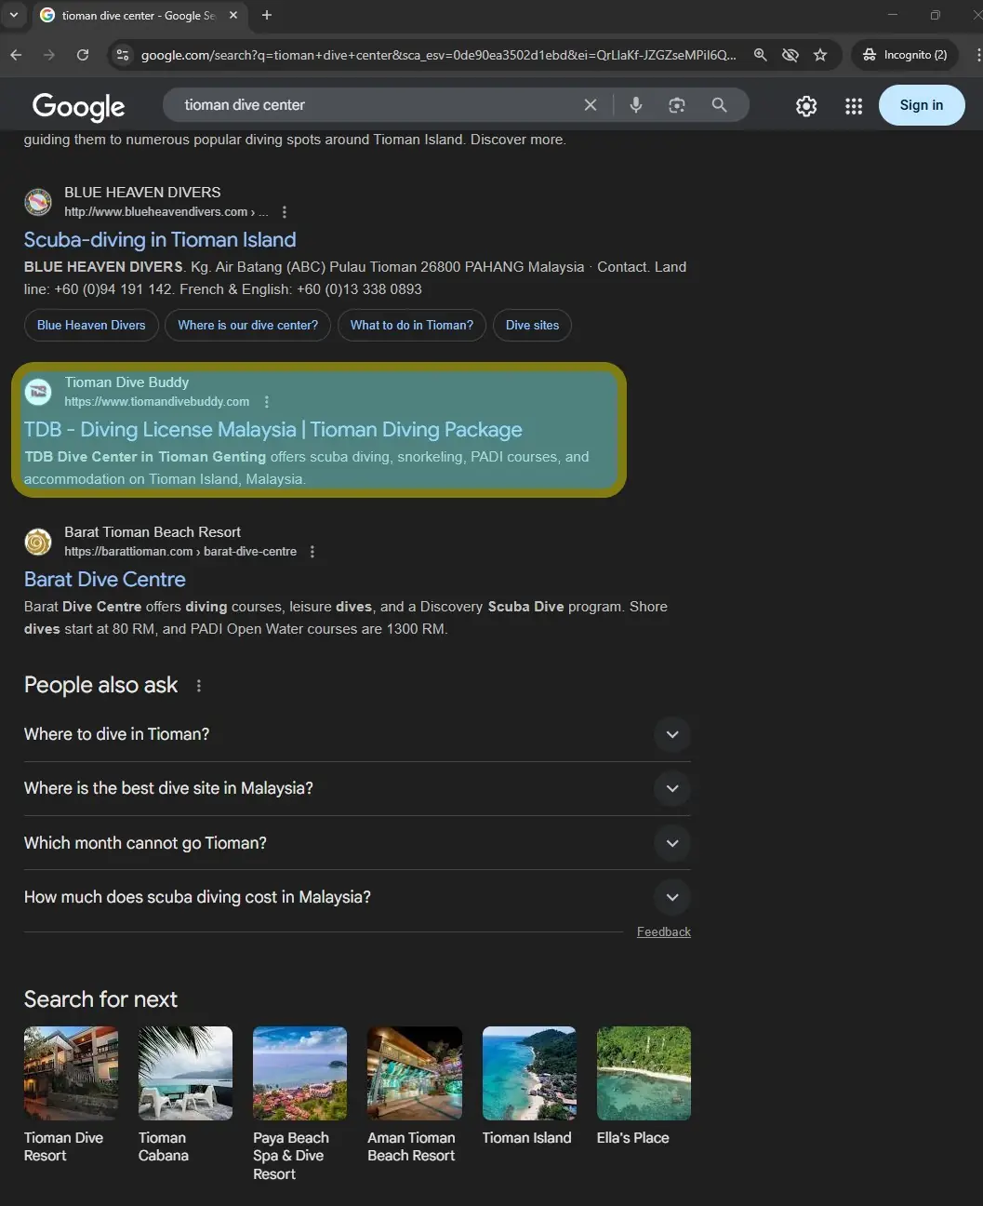Reload the page with refresh icon
Viewport: 983px width, 1206px height.
pos(83,55)
